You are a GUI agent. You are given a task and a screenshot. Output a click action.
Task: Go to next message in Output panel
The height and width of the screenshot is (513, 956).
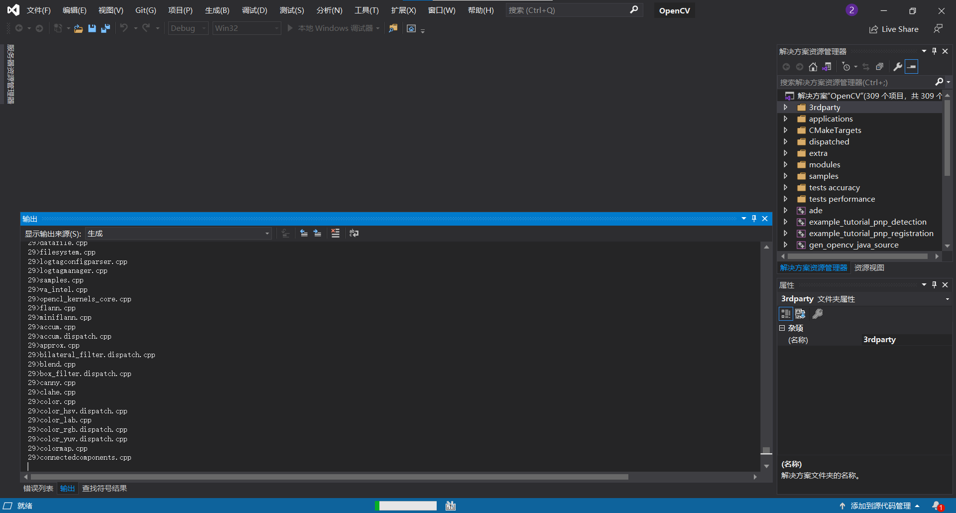[x=317, y=233]
